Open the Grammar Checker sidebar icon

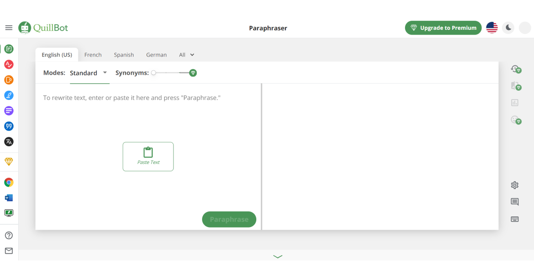click(x=8, y=64)
